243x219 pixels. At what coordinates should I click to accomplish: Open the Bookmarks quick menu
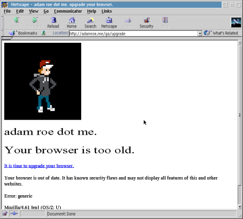tap(23, 33)
